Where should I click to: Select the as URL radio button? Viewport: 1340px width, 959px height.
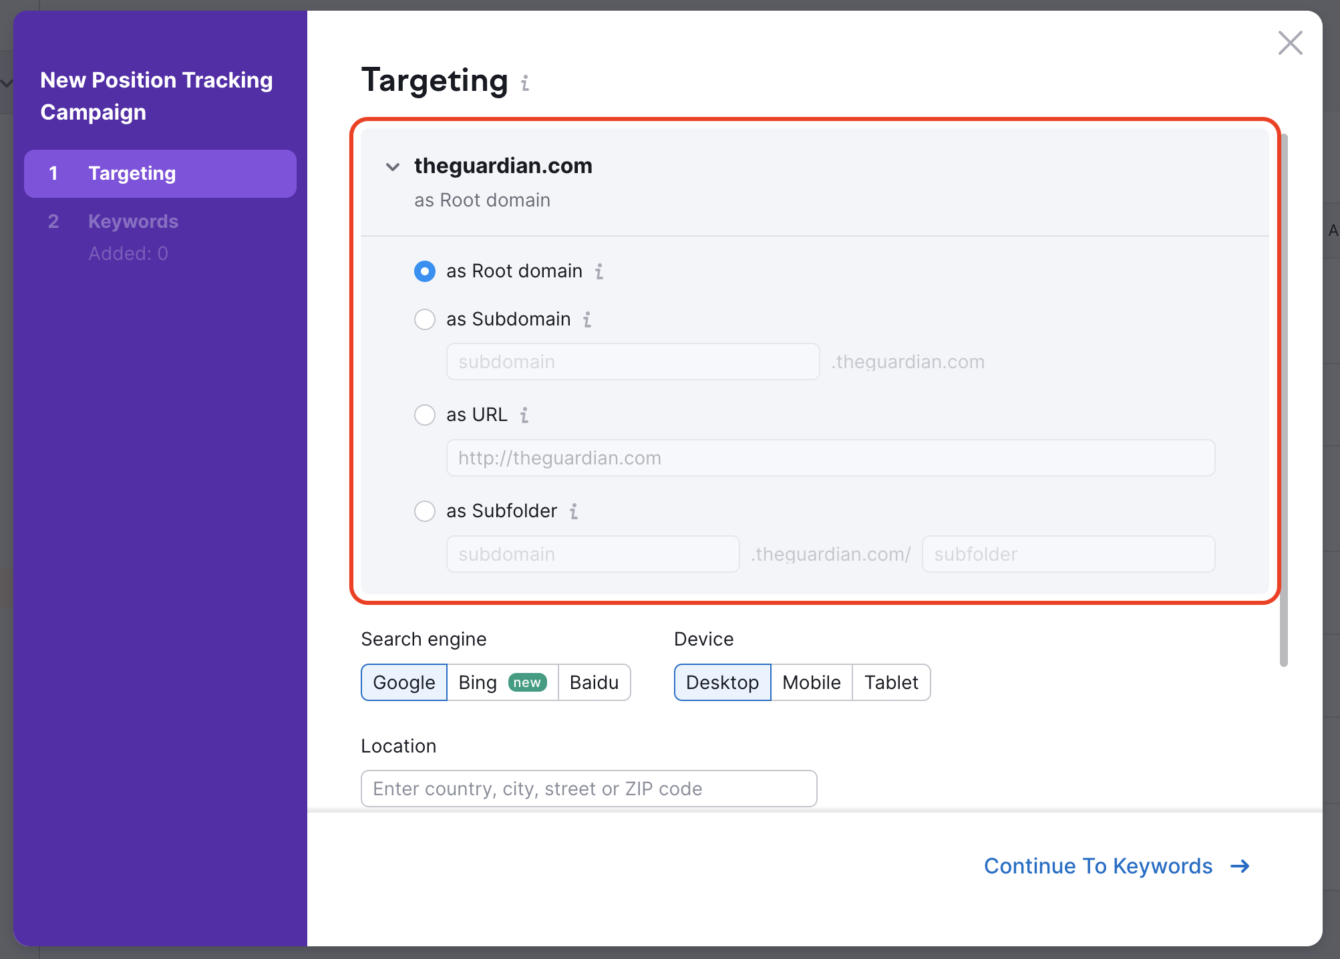[x=425, y=415]
